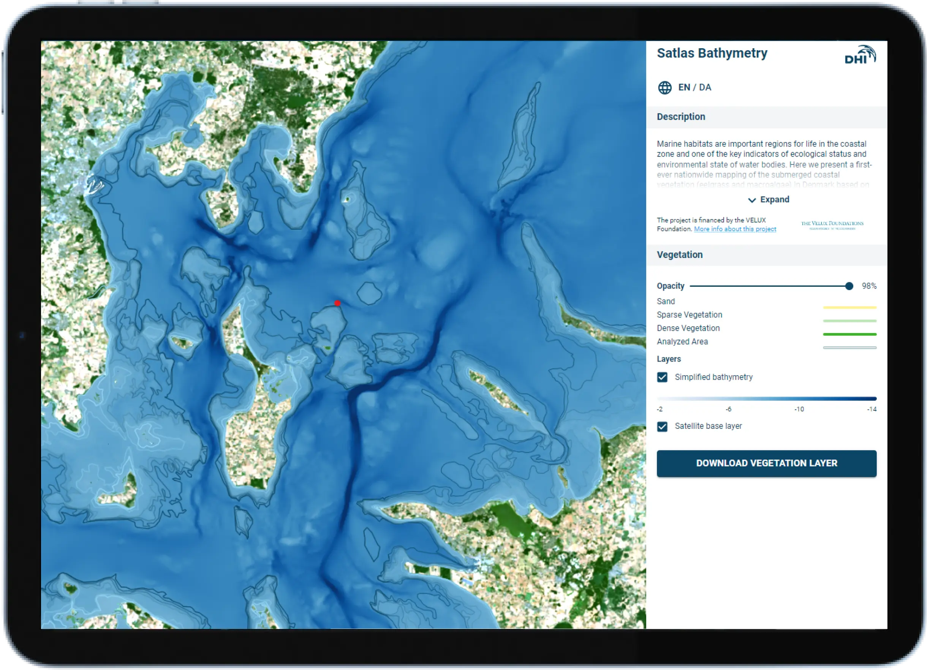Disable the Satellite base layer checkbox
The height and width of the screenshot is (670, 927).
click(x=662, y=427)
